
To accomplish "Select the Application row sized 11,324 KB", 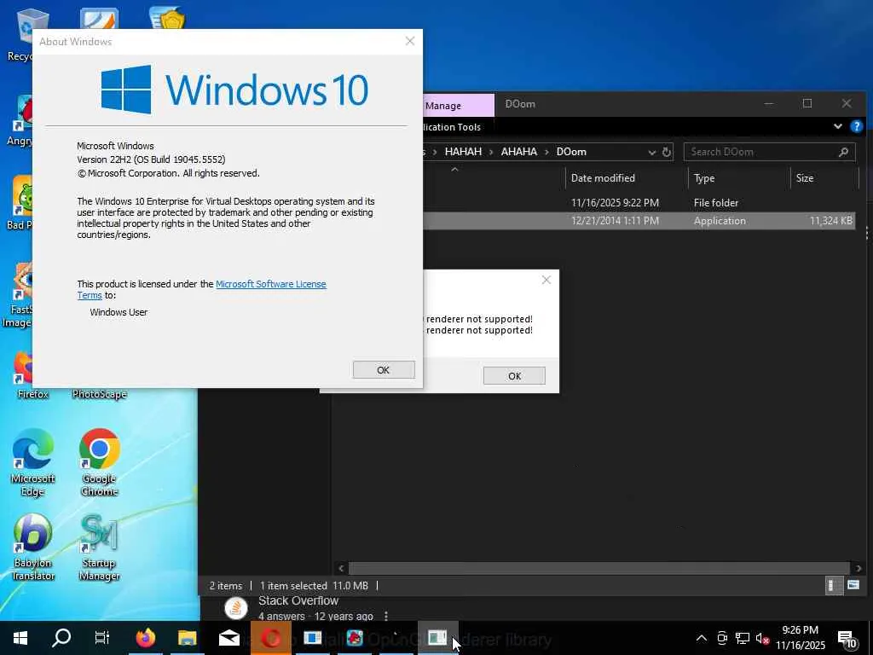I will click(x=639, y=221).
